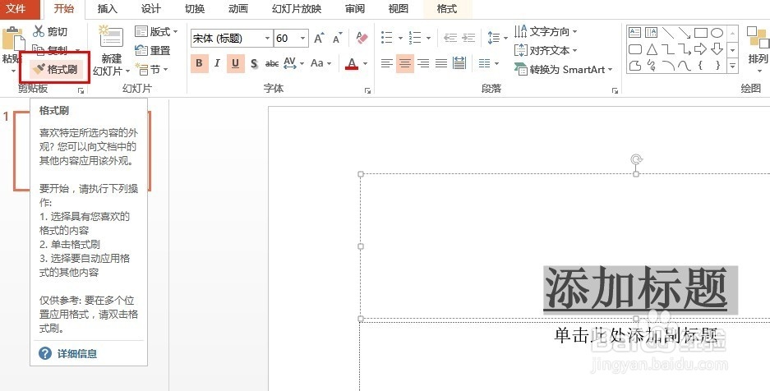Open the 段落 group dialog launcher
Image resolution: width=770 pixels, height=391 pixels.
[615, 90]
